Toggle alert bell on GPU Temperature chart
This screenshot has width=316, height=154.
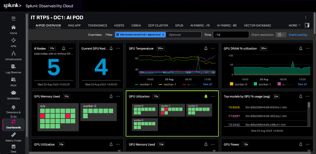pyautogui.click(x=206, y=48)
